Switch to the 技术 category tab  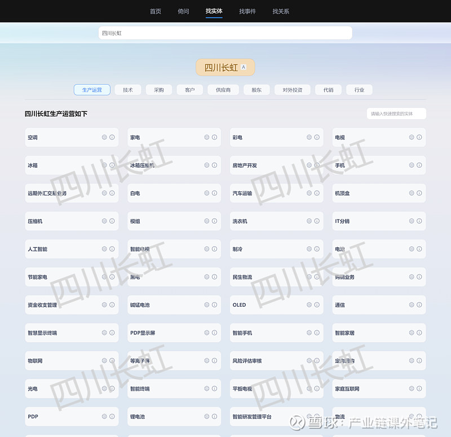[x=128, y=90]
